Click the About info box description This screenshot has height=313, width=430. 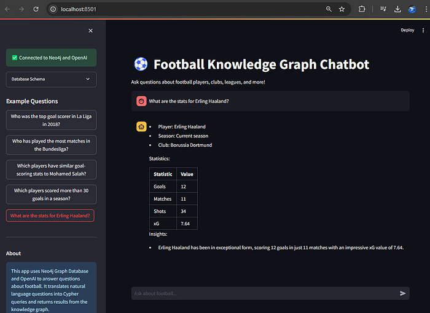click(51, 290)
